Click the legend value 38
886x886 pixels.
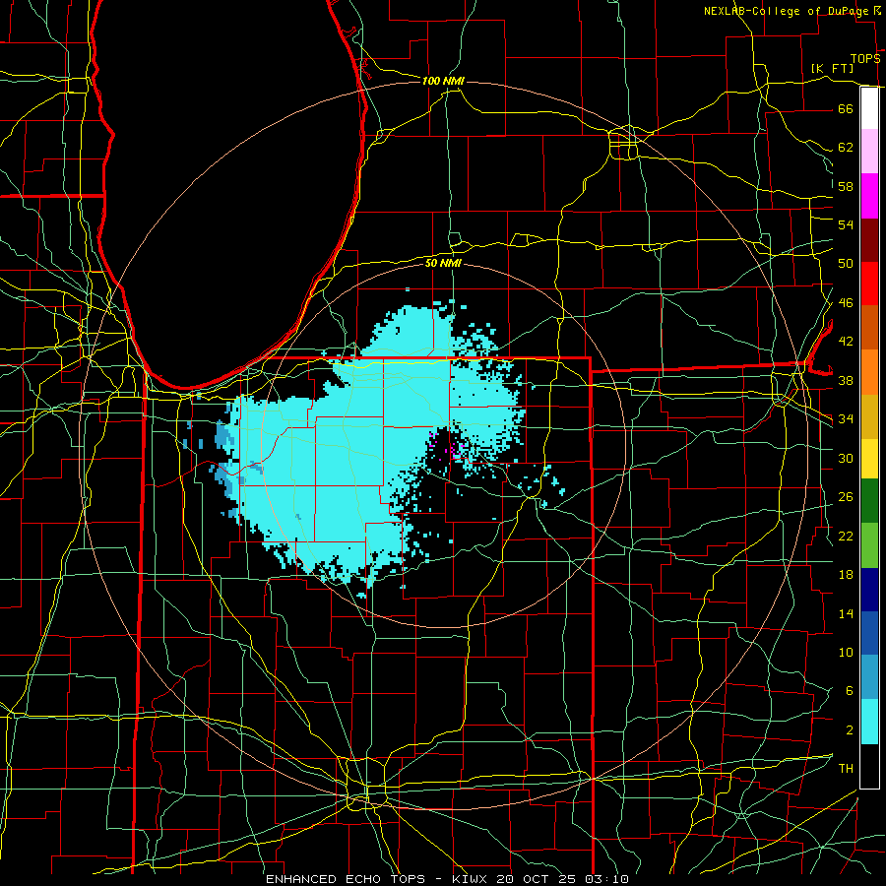pyautogui.click(x=846, y=380)
